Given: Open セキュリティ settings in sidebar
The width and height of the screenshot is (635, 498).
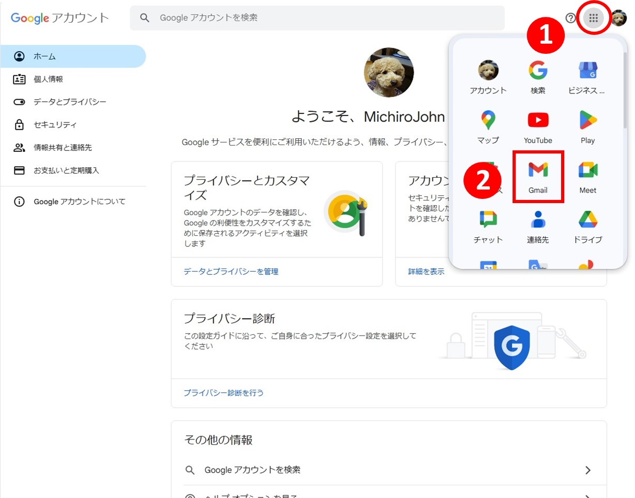Looking at the screenshot, I should 55,125.
